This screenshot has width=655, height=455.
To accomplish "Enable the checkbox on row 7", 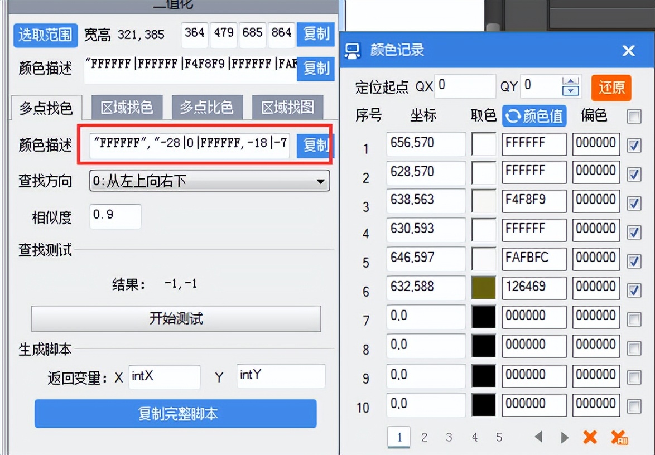I will pyautogui.click(x=635, y=318).
